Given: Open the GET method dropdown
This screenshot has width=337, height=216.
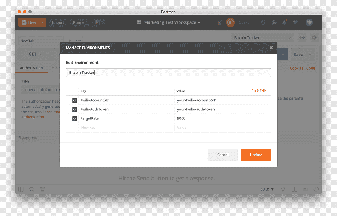Looking at the screenshot, I should (x=36, y=54).
